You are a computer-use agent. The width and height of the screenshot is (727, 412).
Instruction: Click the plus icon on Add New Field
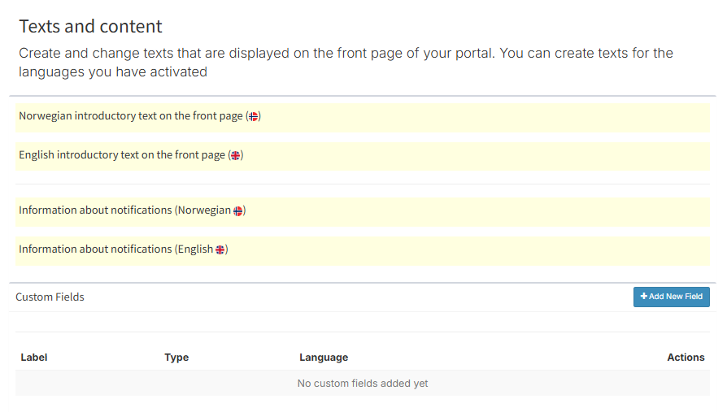644,297
